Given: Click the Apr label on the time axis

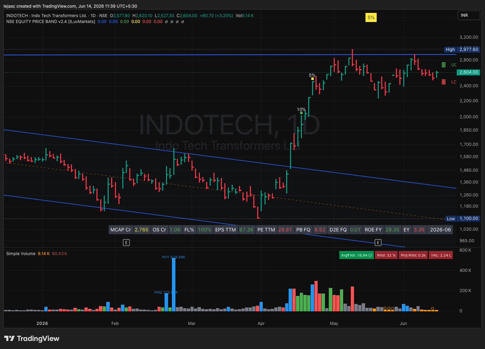Looking at the screenshot, I should [x=261, y=323].
